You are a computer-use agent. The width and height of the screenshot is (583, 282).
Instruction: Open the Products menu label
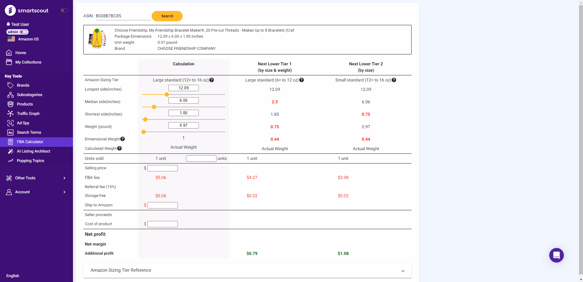coord(25,104)
